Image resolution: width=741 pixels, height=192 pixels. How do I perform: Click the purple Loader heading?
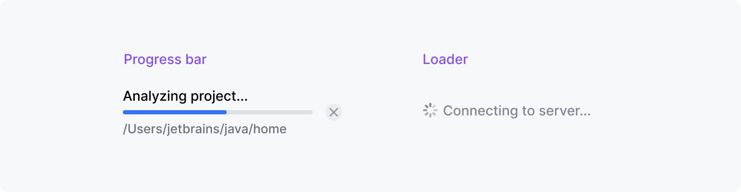click(445, 59)
